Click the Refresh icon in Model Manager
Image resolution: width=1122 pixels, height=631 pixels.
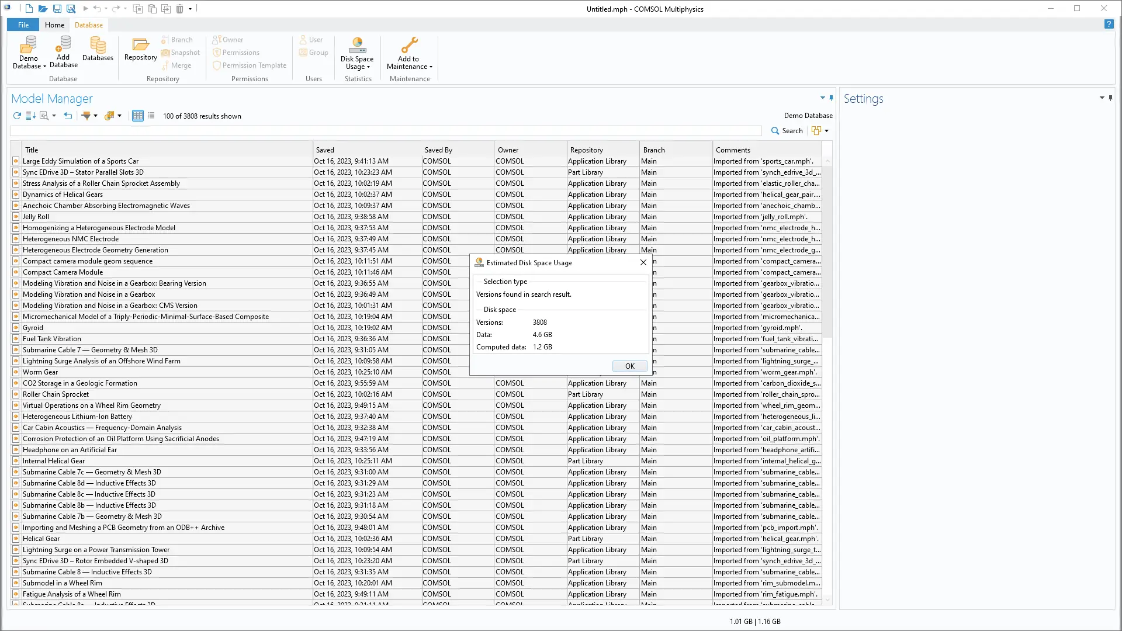(17, 116)
